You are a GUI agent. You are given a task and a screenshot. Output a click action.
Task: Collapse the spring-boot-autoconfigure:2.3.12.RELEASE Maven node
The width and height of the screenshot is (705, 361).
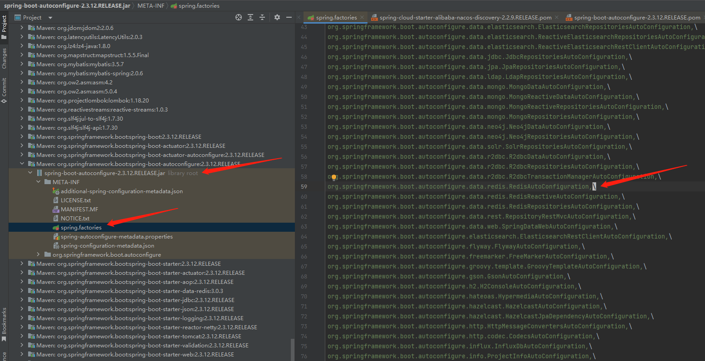point(22,164)
